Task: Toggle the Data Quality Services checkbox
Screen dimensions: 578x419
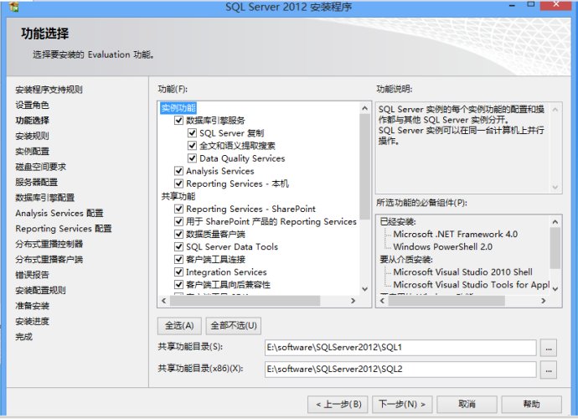Action: click(x=192, y=158)
